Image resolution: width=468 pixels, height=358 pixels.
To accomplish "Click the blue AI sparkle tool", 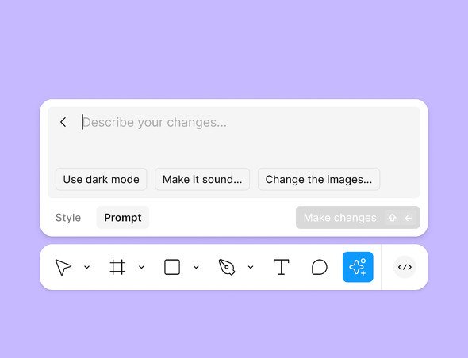I will point(358,267).
